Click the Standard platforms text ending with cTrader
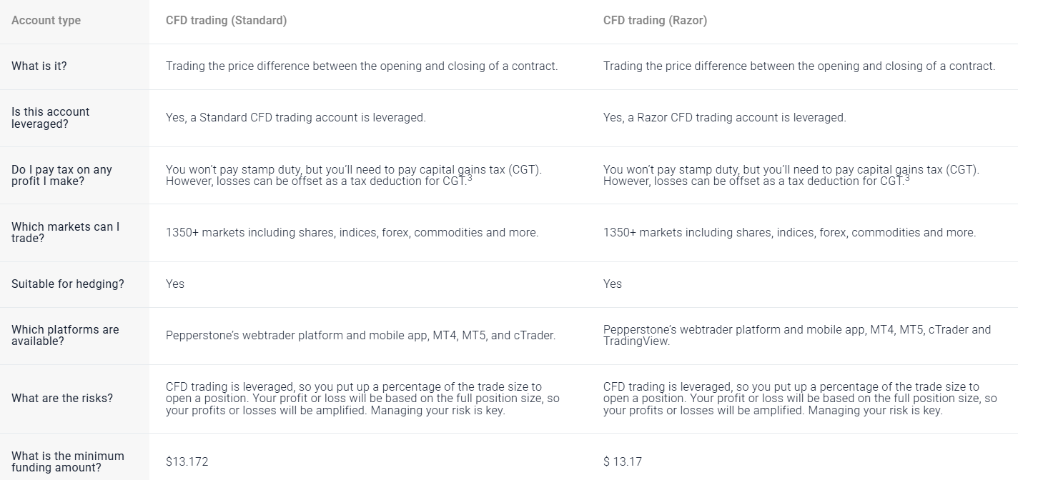The height and width of the screenshot is (480, 1043). click(x=360, y=336)
